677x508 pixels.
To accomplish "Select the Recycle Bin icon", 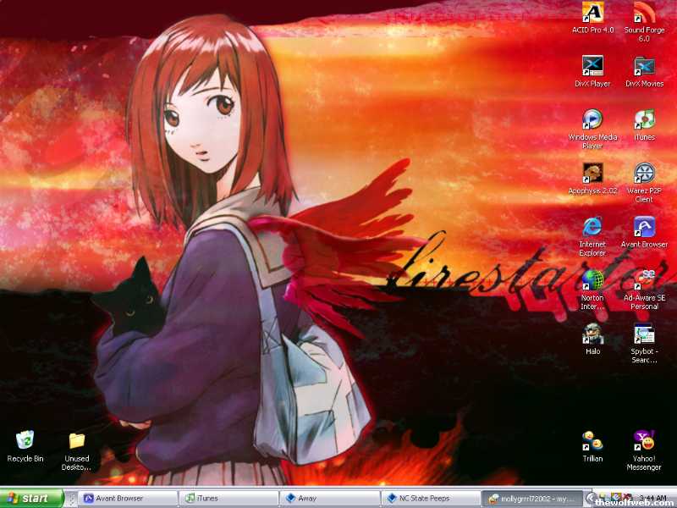I will [25, 447].
